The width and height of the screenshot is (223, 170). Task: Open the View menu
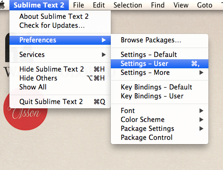pyautogui.click(x=181, y=5)
